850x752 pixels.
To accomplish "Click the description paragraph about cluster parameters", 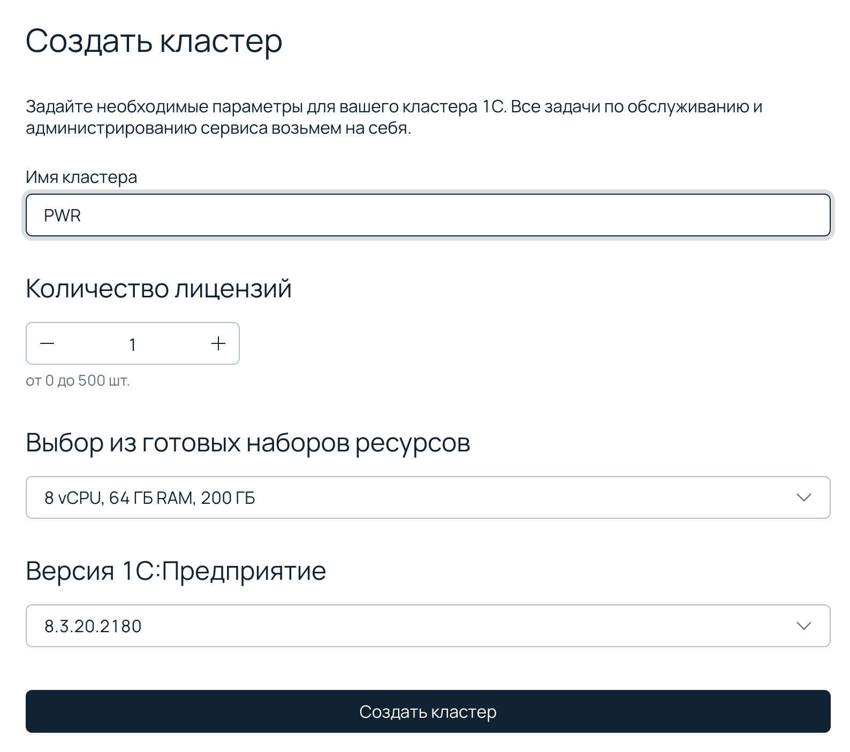I will pos(394,117).
